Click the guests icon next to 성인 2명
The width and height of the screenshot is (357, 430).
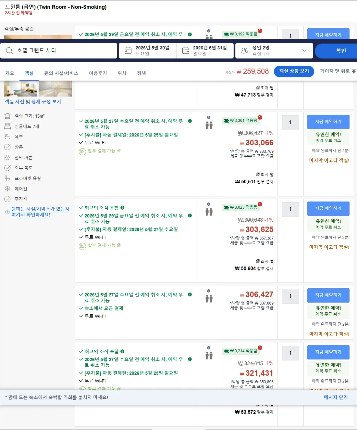pyautogui.click(x=245, y=51)
